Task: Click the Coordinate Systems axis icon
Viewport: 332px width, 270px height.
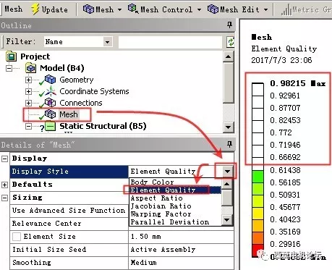Action: pos(50,91)
